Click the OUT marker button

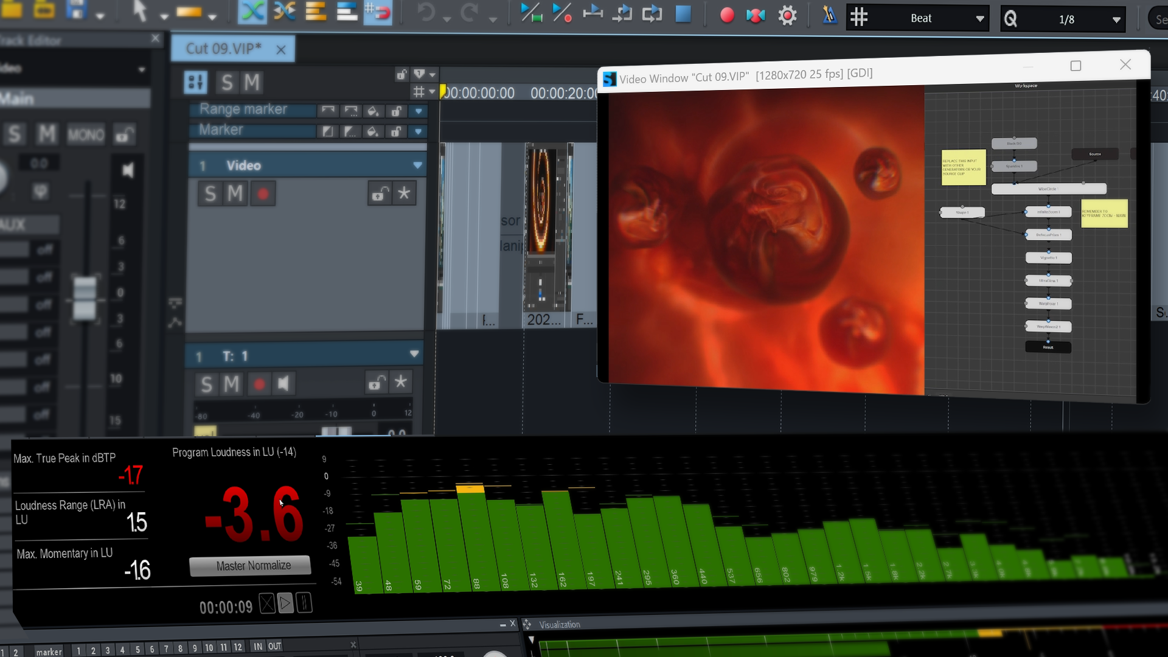pos(274,646)
